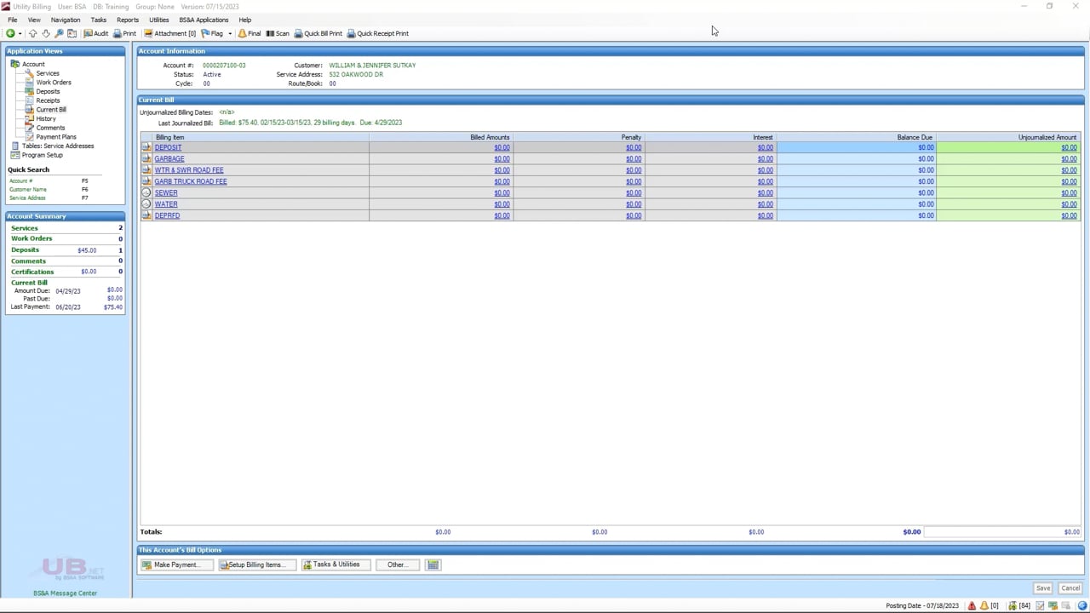Click the Other button
Image resolution: width=1090 pixels, height=613 pixels.
coord(398,564)
